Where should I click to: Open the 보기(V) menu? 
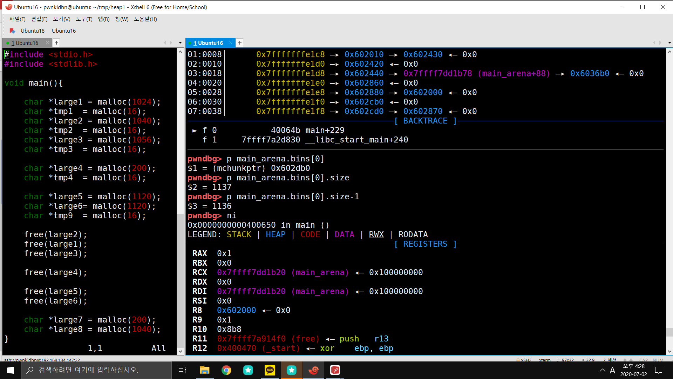(x=62, y=19)
